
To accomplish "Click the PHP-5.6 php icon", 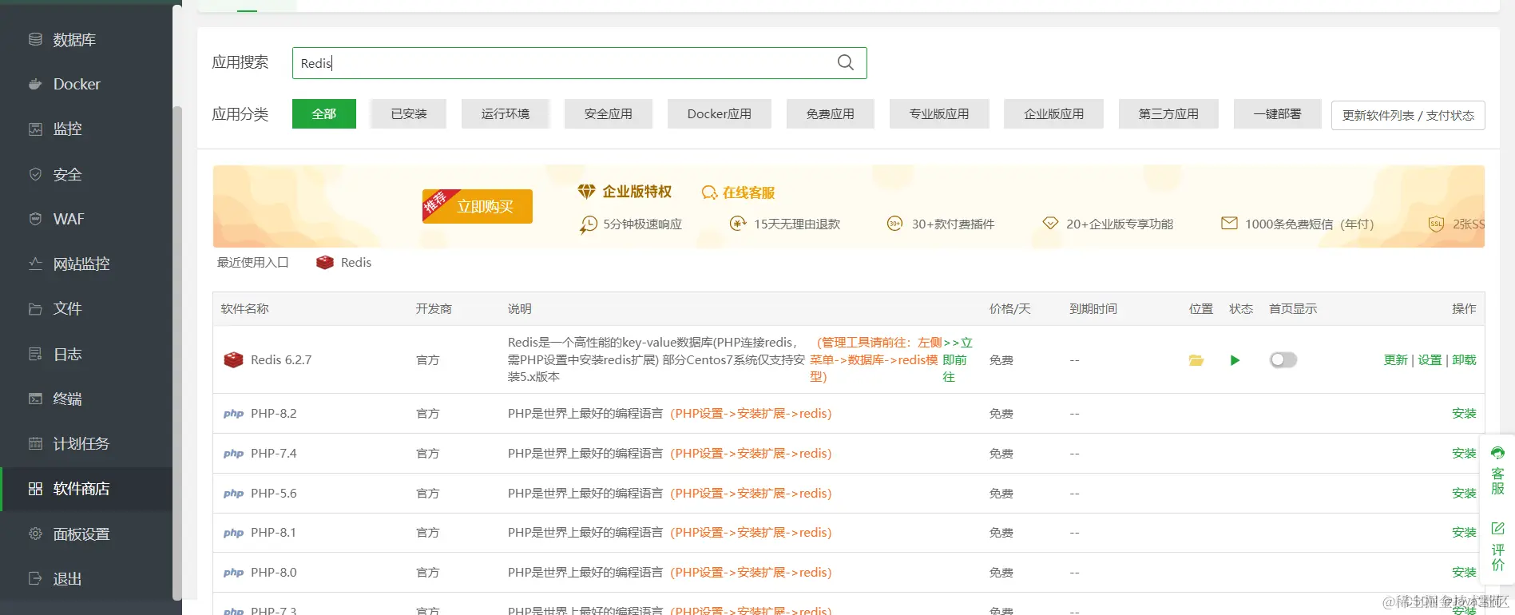I will pyautogui.click(x=233, y=494).
